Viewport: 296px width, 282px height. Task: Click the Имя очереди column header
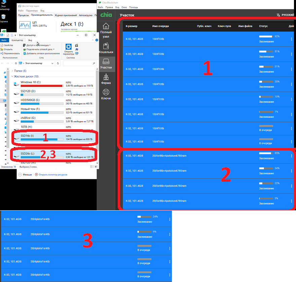click(x=160, y=26)
